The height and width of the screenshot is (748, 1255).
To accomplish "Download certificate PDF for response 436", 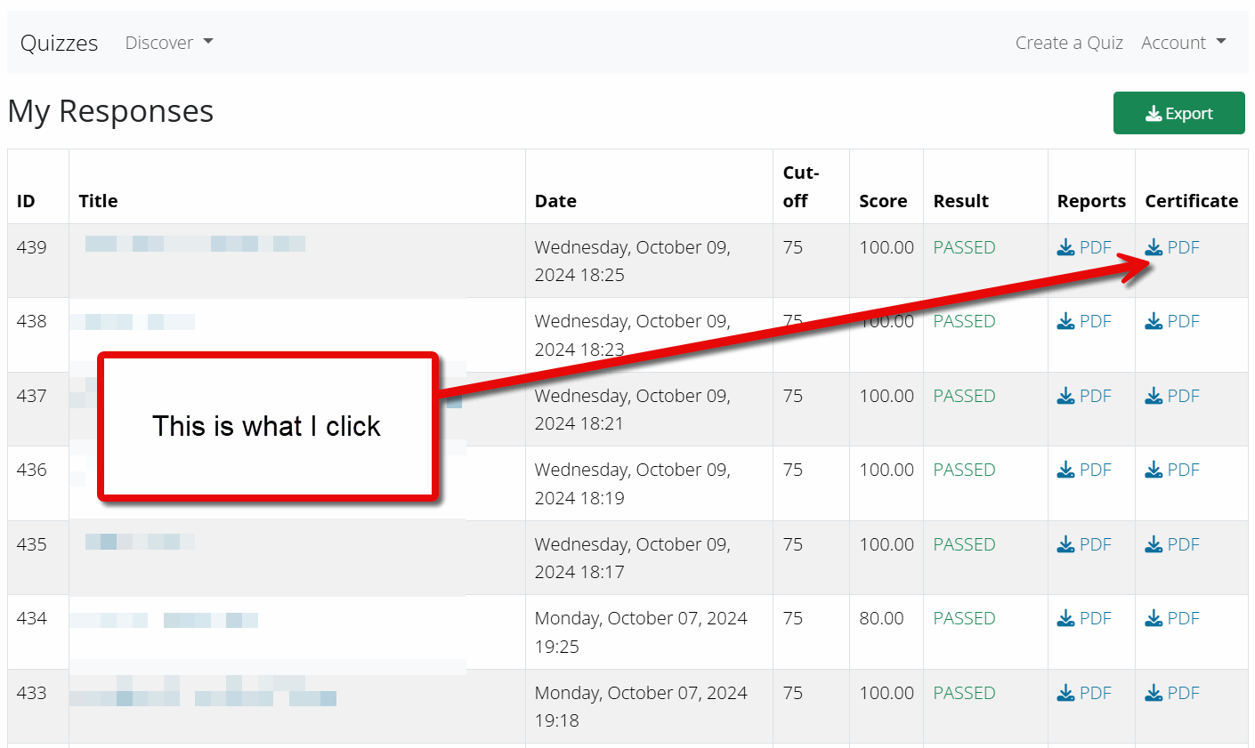I will 1172,470.
